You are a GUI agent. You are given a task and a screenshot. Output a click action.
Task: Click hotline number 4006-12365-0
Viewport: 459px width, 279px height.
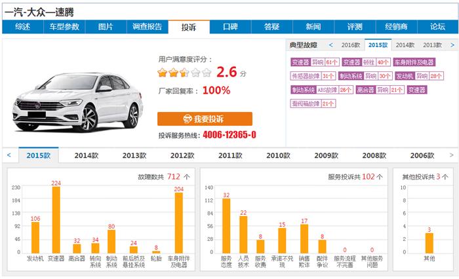pos(229,135)
